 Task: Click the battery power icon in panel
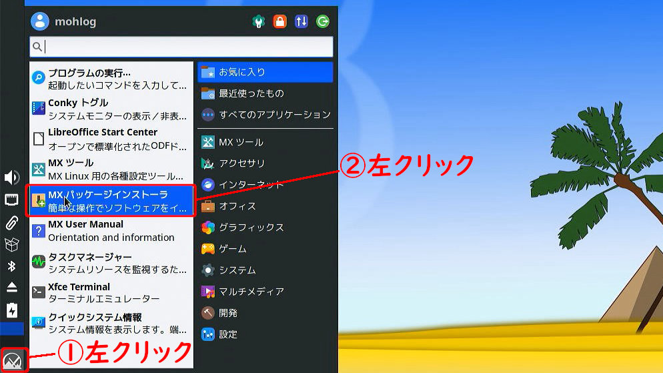(x=12, y=310)
